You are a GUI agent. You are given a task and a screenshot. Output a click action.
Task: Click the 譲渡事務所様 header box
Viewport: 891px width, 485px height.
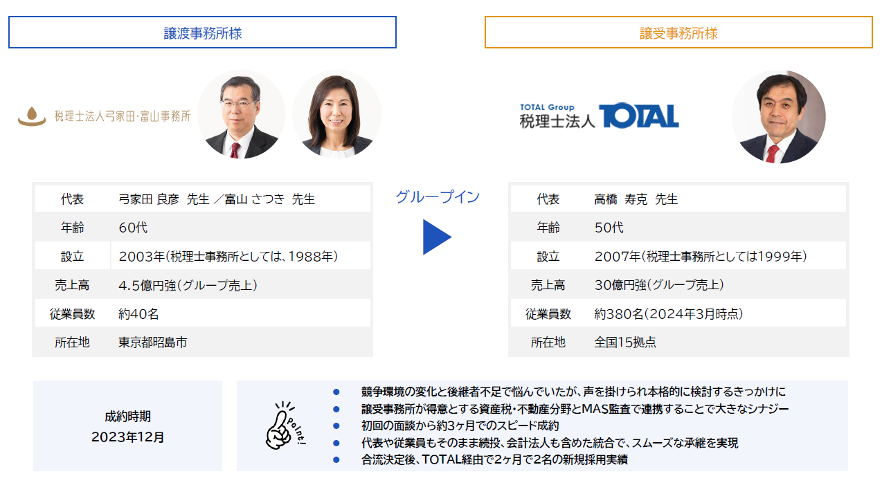202,33
